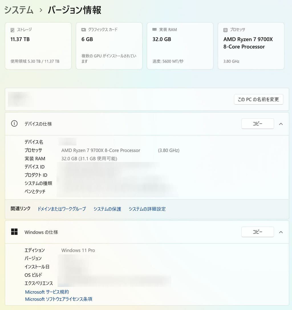This screenshot has height=310, width=292.
Task: Collapse the Windows の仕様 section chevron
Action: tap(281, 232)
